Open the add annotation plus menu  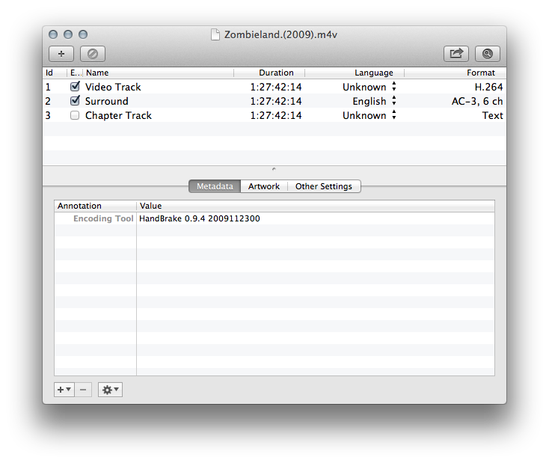[x=64, y=390]
